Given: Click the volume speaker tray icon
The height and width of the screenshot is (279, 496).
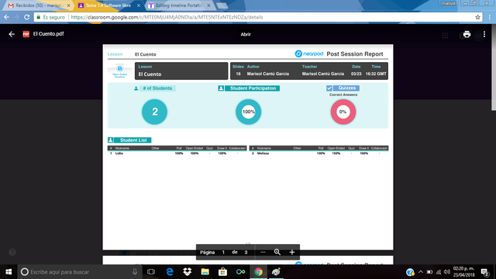Looking at the screenshot, I should (447, 272).
